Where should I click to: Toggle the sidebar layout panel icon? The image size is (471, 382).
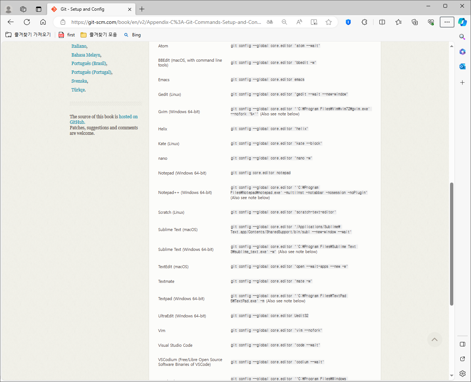click(463, 344)
